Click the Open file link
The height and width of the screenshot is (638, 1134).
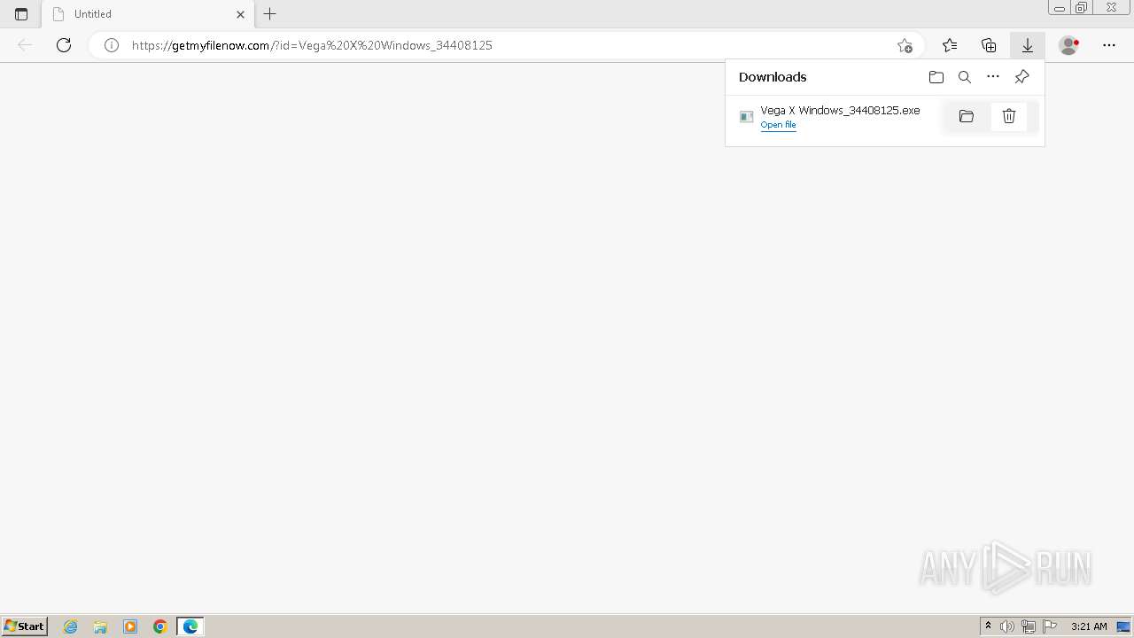click(x=778, y=125)
